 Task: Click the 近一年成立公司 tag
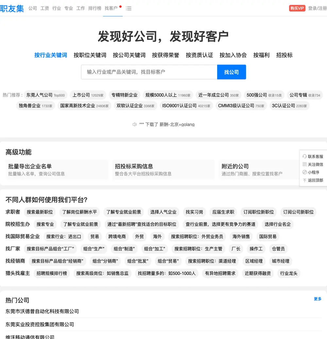pos(218,95)
